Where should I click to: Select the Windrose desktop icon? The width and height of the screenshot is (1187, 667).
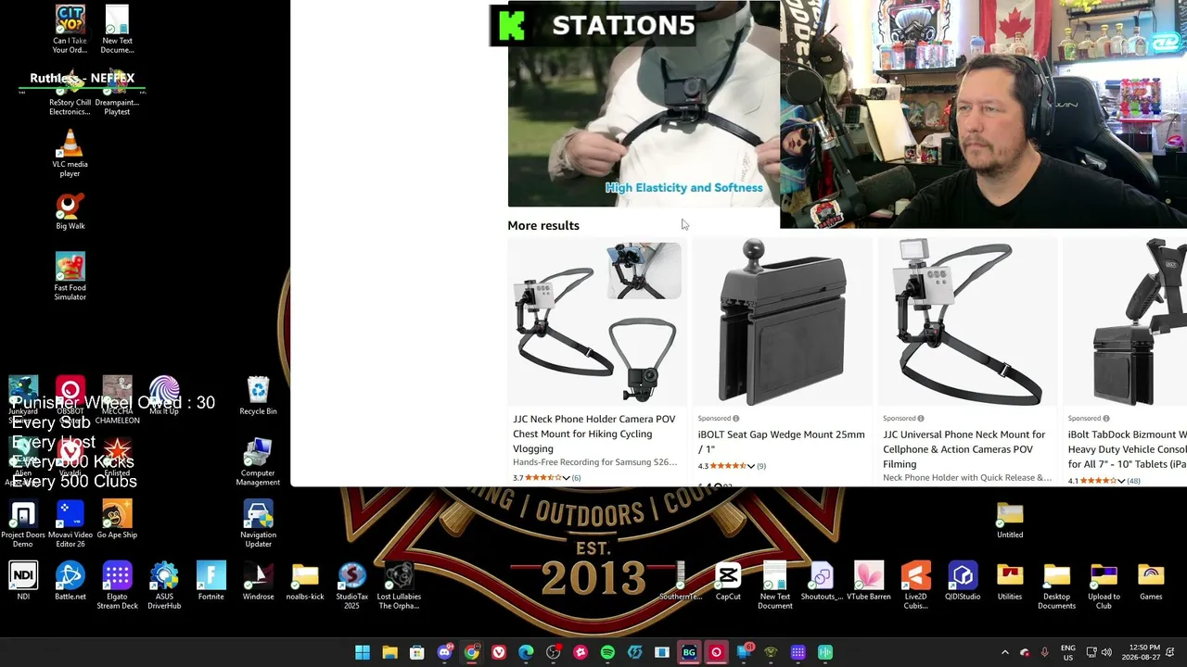click(258, 581)
